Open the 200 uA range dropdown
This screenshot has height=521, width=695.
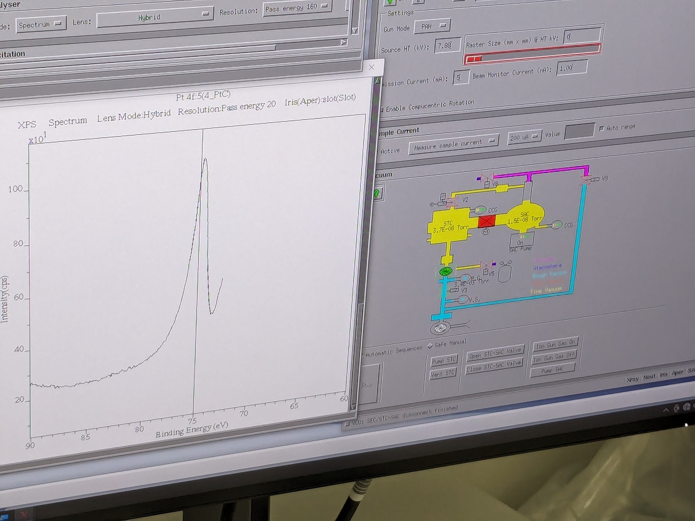pyautogui.click(x=524, y=137)
